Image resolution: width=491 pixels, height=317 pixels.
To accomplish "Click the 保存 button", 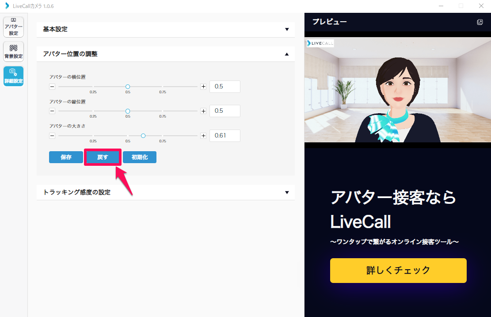I will pyautogui.click(x=66, y=157).
